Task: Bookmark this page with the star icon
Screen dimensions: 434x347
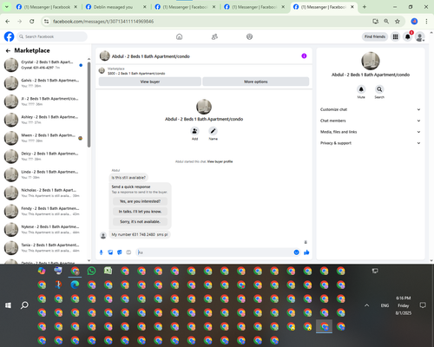Action: click(398, 21)
